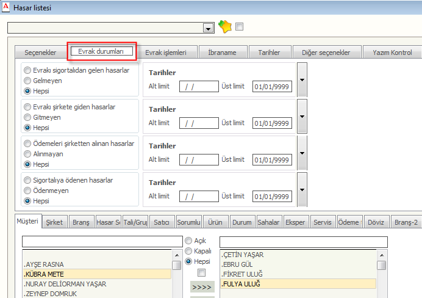Open the top combo box dropdown arrow
This screenshot has width=422, height=298.
tap(209, 28)
